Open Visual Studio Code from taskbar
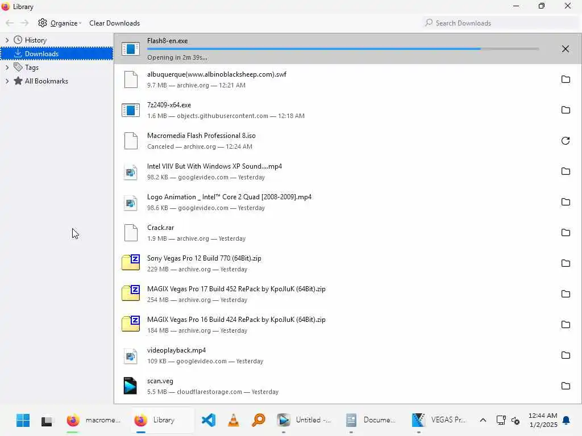The height and width of the screenshot is (436, 582). click(x=209, y=420)
